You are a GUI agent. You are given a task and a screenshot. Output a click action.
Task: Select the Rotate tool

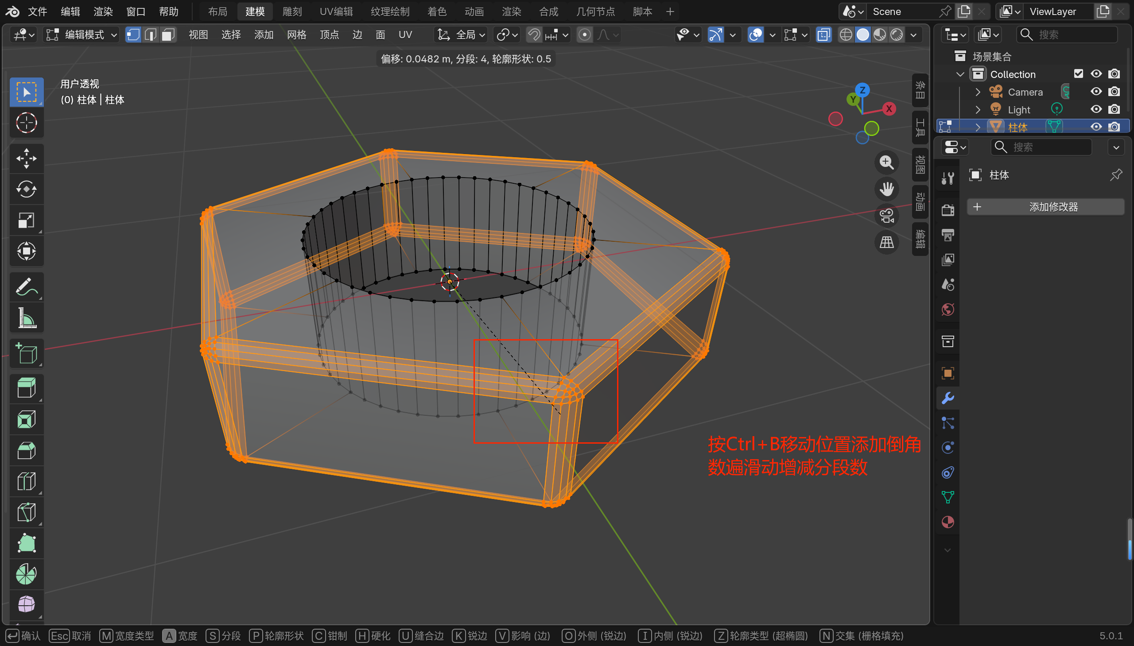click(26, 190)
